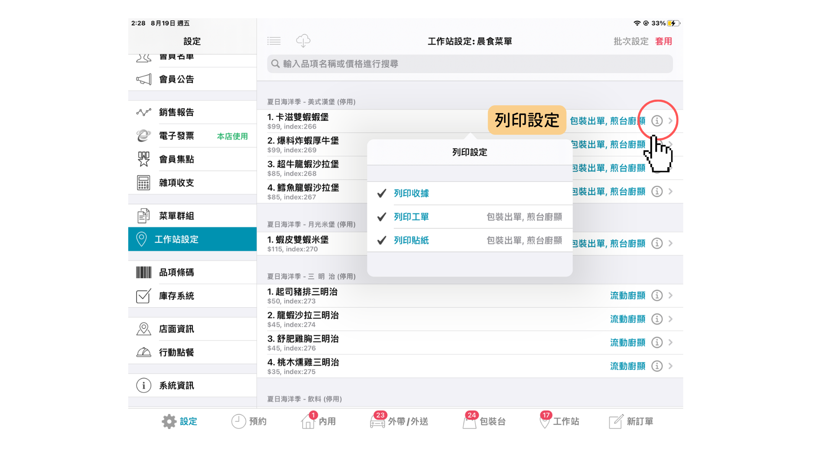
Task: Open the 包裝台 bottom tab
Action: 484,421
